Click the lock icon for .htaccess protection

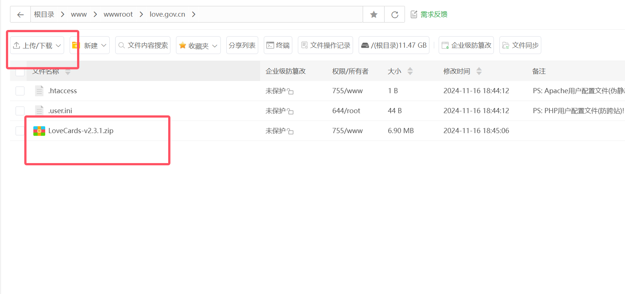tap(290, 91)
